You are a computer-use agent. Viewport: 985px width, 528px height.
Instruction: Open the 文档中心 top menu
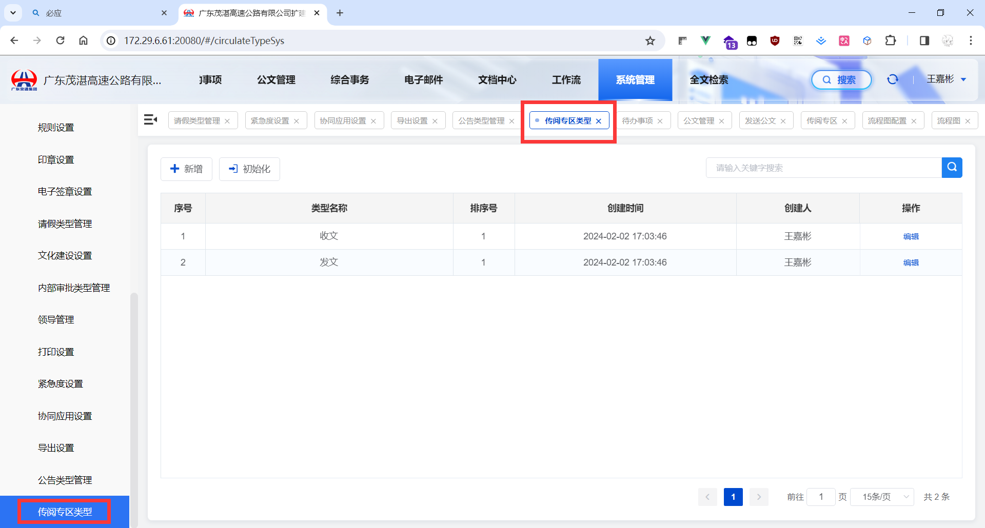498,80
